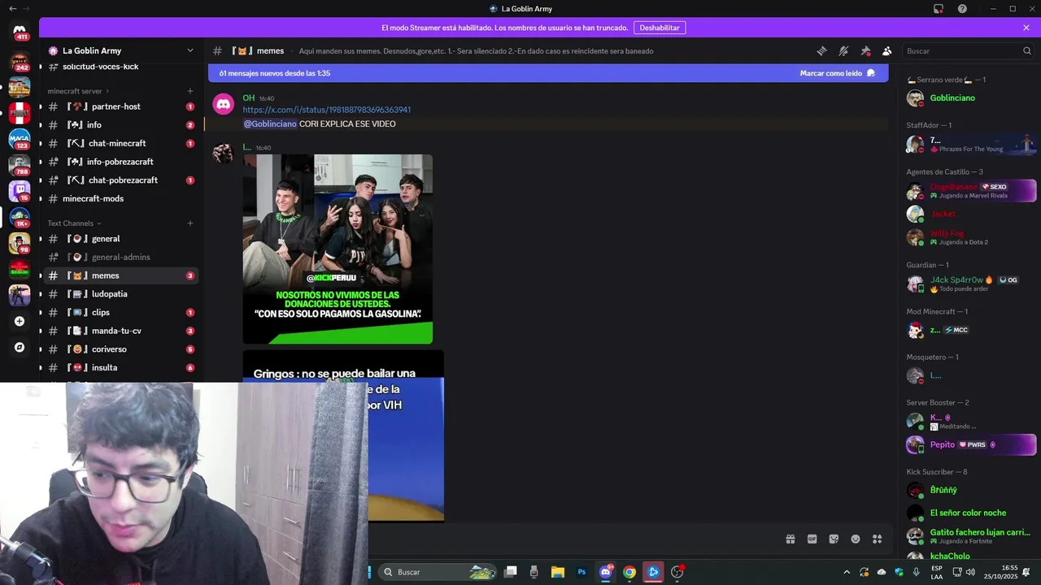Viewport: 1041px width, 585px height.
Task: Click member Goblinciano in the member list
Action: point(970,98)
